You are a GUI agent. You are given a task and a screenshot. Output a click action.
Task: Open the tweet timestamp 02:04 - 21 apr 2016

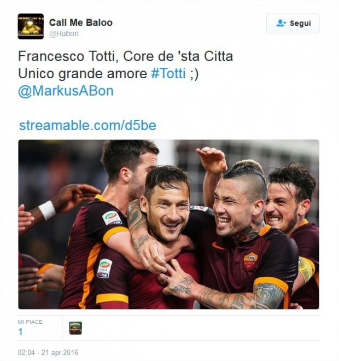pos(48,352)
